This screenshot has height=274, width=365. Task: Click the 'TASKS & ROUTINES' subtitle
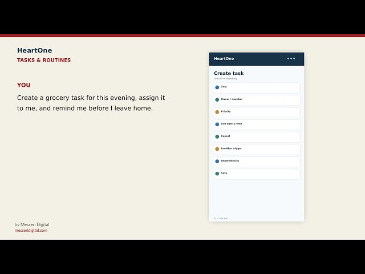pos(44,60)
